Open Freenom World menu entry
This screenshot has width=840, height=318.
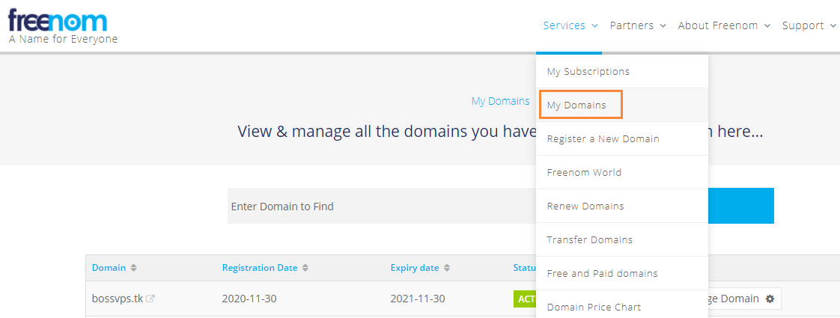click(585, 173)
